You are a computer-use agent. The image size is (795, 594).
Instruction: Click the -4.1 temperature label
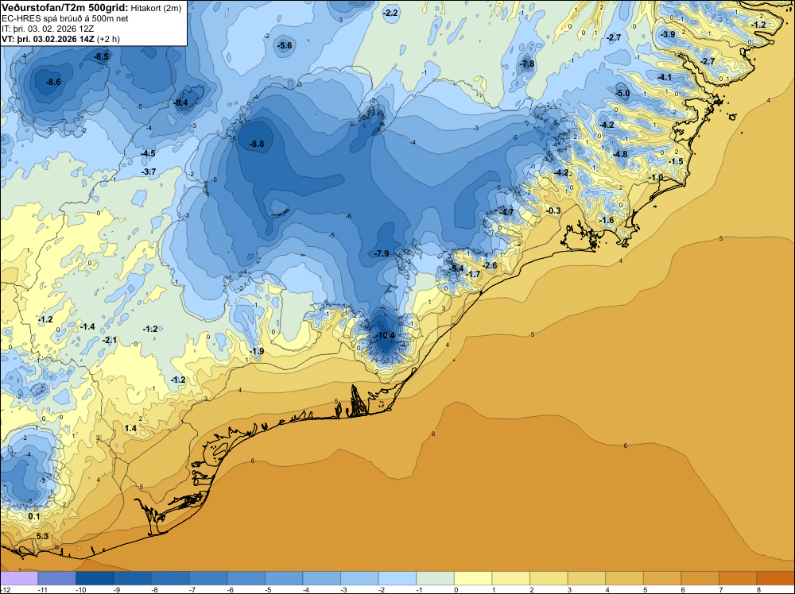click(665, 78)
